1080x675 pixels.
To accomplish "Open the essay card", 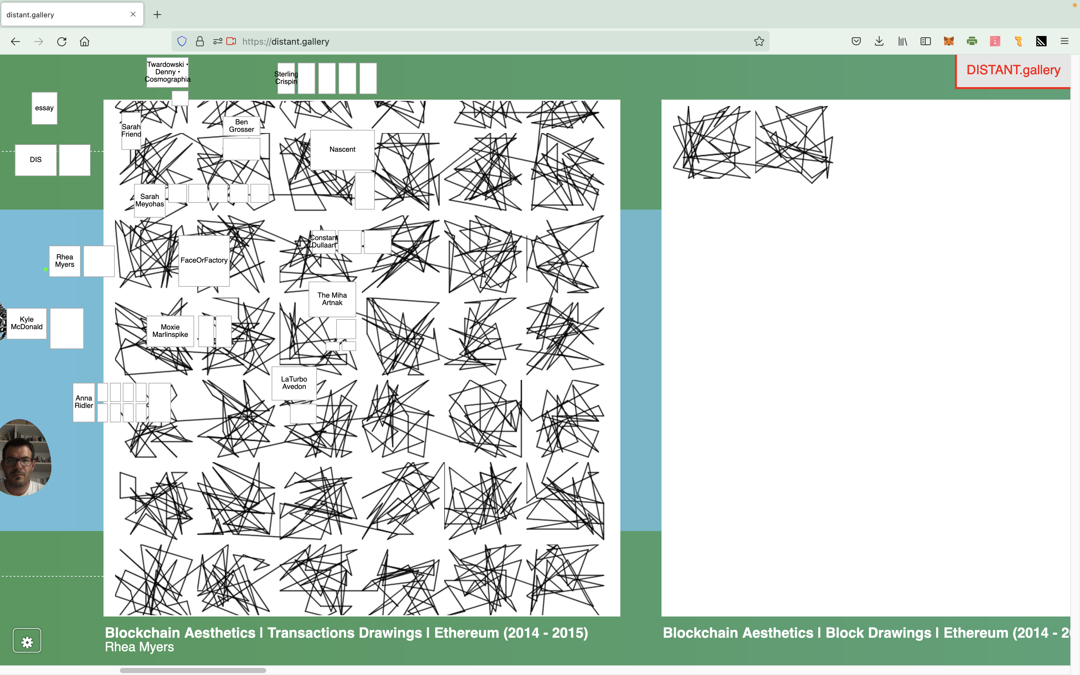I will coord(44,108).
